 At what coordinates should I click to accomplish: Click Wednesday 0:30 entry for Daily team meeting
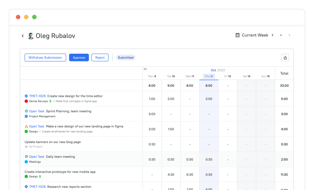click(x=190, y=160)
